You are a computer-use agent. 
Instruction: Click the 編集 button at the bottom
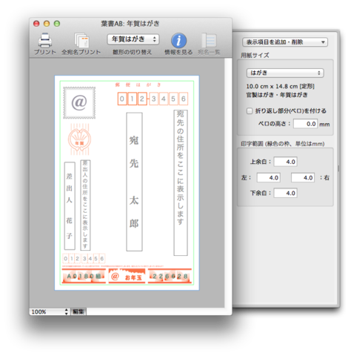coord(78,311)
